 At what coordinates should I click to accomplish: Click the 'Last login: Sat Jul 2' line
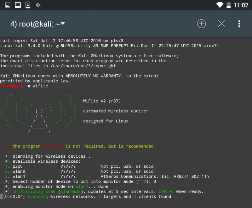[x=62, y=41]
